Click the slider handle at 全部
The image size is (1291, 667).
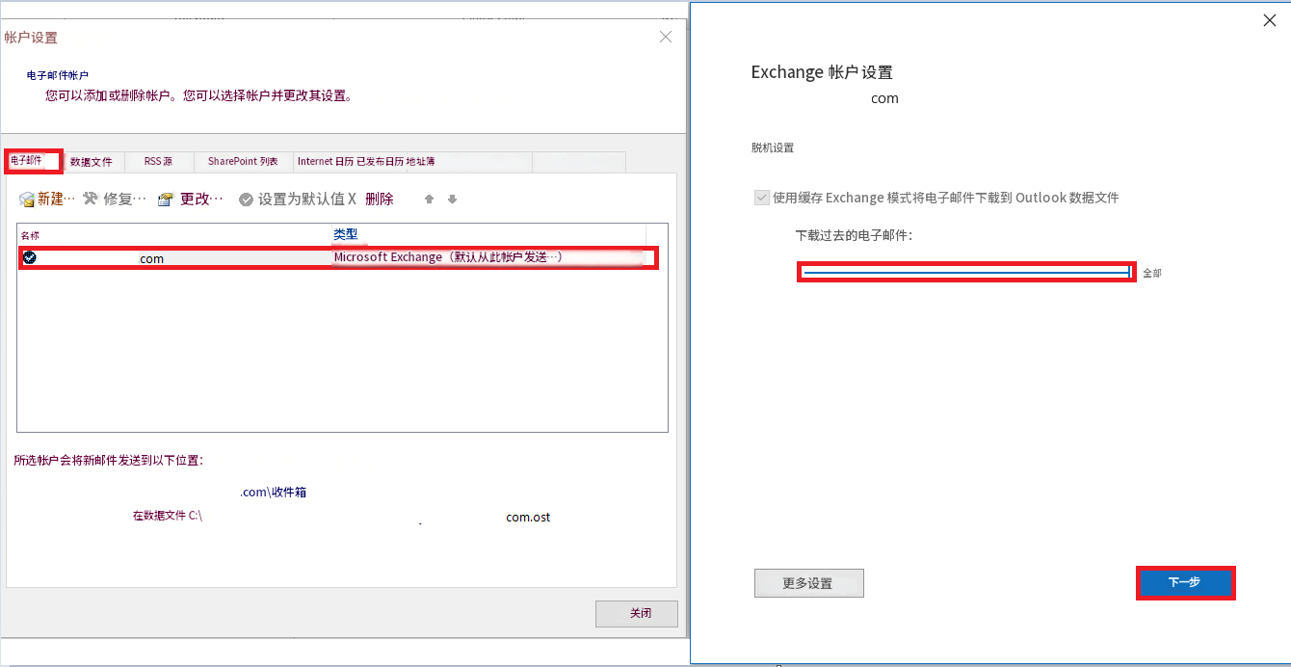tap(1129, 273)
